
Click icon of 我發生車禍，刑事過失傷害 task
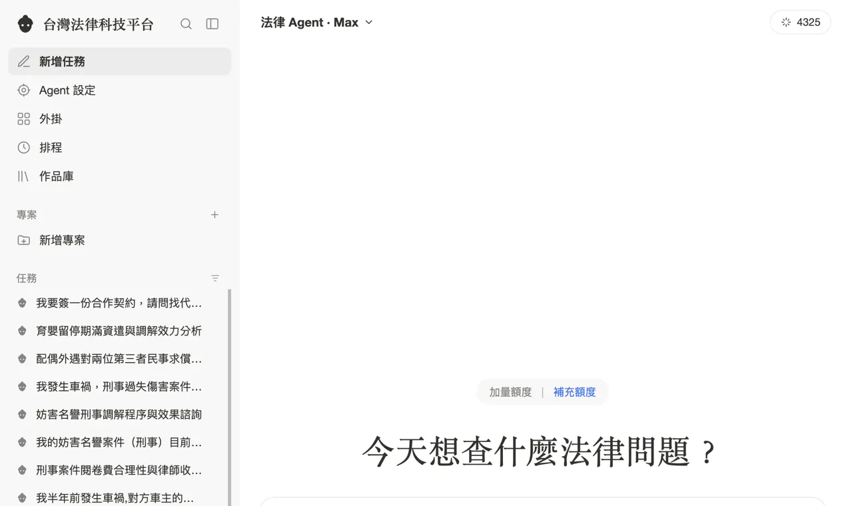point(22,386)
